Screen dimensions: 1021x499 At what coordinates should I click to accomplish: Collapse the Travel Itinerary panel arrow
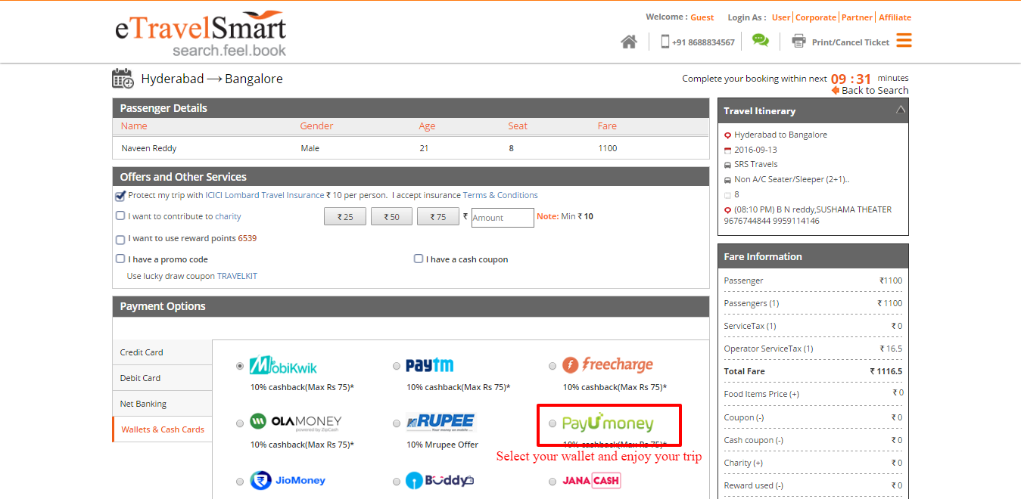click(900, 110)
